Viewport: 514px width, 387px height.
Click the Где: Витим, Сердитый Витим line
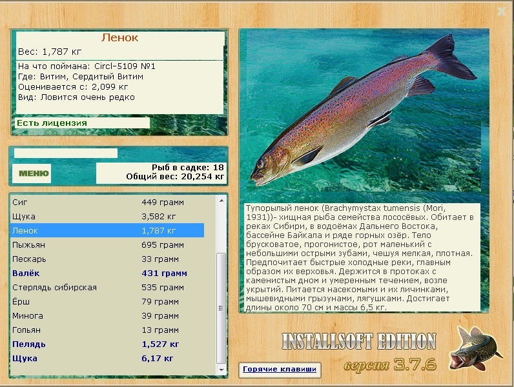click(x=81, y=77)
